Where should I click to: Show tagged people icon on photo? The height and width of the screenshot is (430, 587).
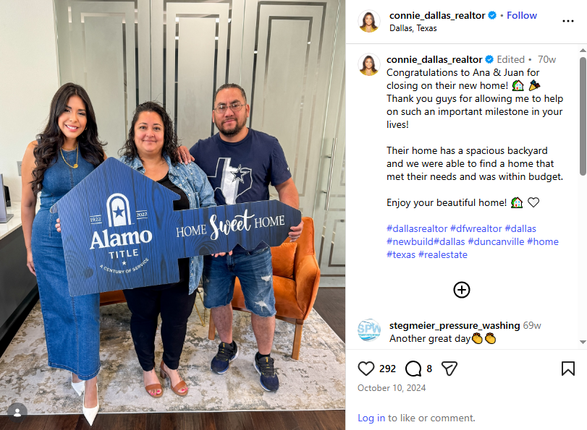pyautogui.click(x=17, y=413)
